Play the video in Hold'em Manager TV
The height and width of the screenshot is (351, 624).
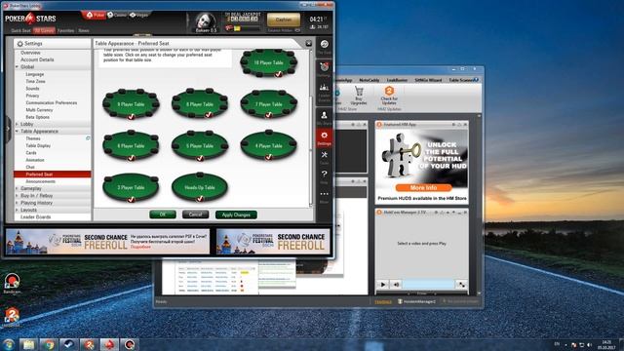383,285
